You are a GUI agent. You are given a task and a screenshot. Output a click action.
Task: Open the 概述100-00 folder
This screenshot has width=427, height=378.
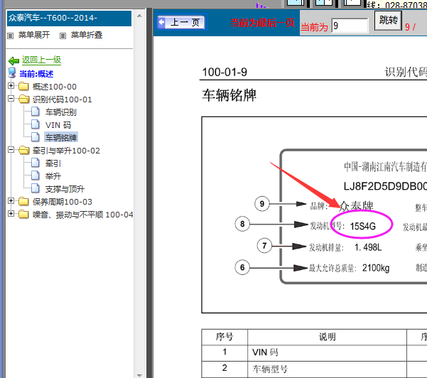(55, 87)
